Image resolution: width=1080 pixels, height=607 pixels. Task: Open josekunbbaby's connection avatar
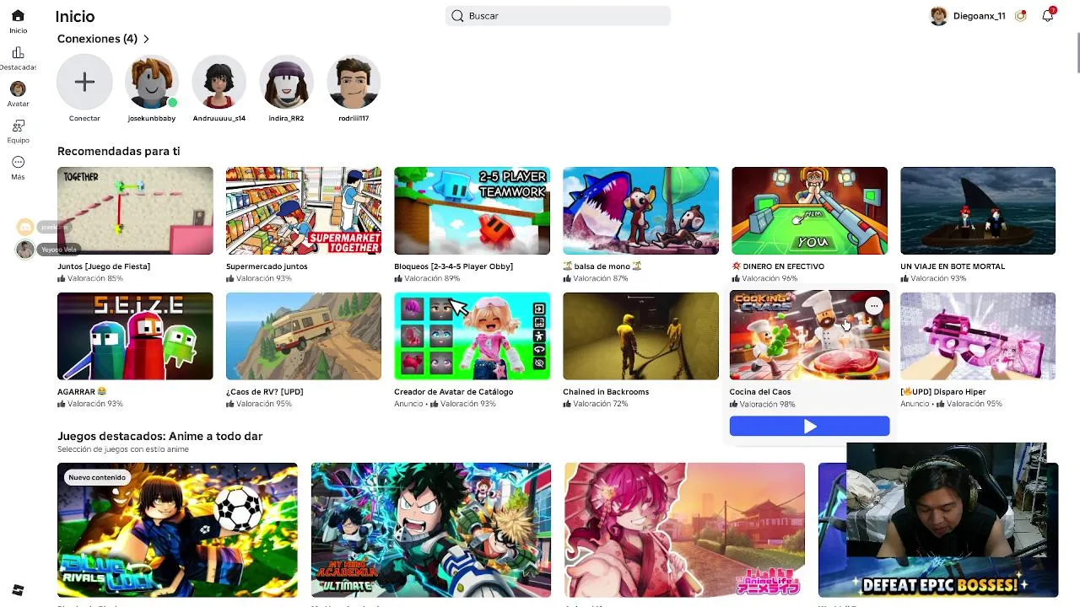point(152,82)
